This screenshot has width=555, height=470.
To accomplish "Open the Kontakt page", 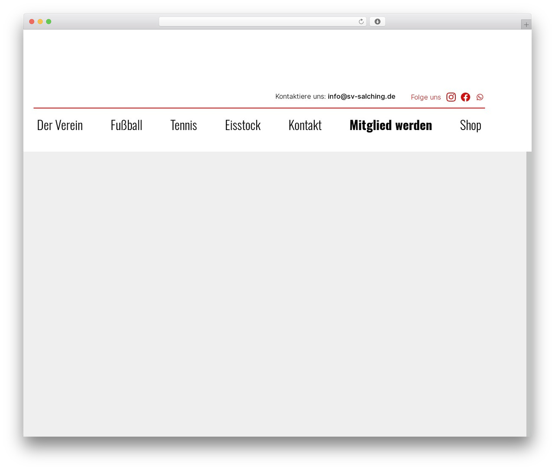I will 305,125.
